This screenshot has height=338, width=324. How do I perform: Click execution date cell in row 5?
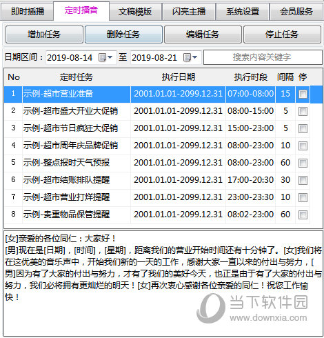coord(178,163)
